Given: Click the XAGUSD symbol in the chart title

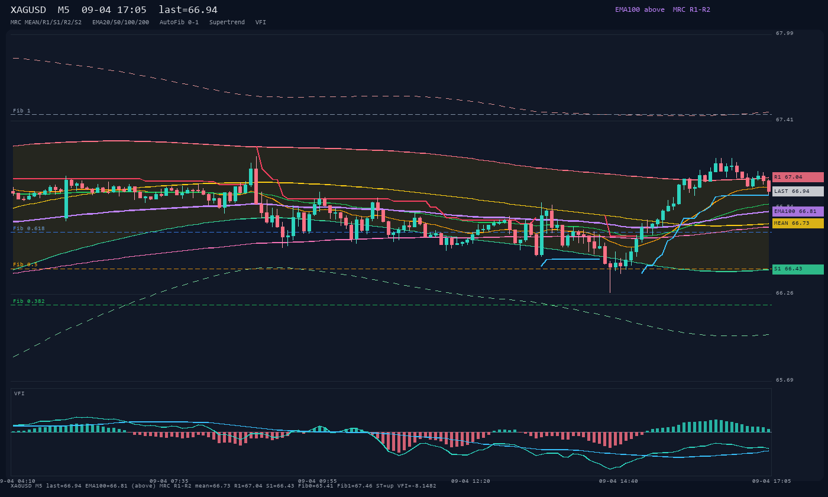Looking at the screenshot, I should [28, 9].
